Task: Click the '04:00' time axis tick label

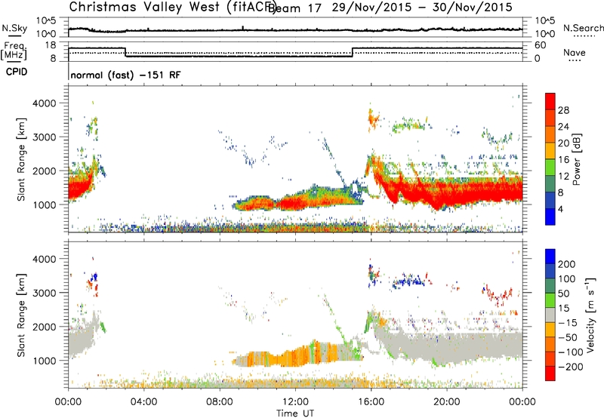Action: 143,402
